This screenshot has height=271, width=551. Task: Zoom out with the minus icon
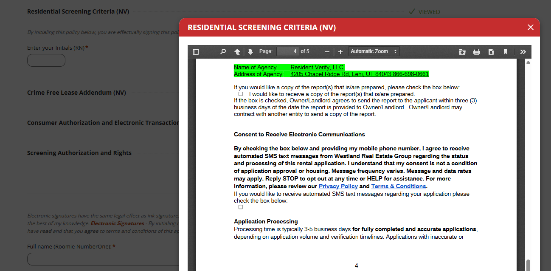click(x=327, y=52)
